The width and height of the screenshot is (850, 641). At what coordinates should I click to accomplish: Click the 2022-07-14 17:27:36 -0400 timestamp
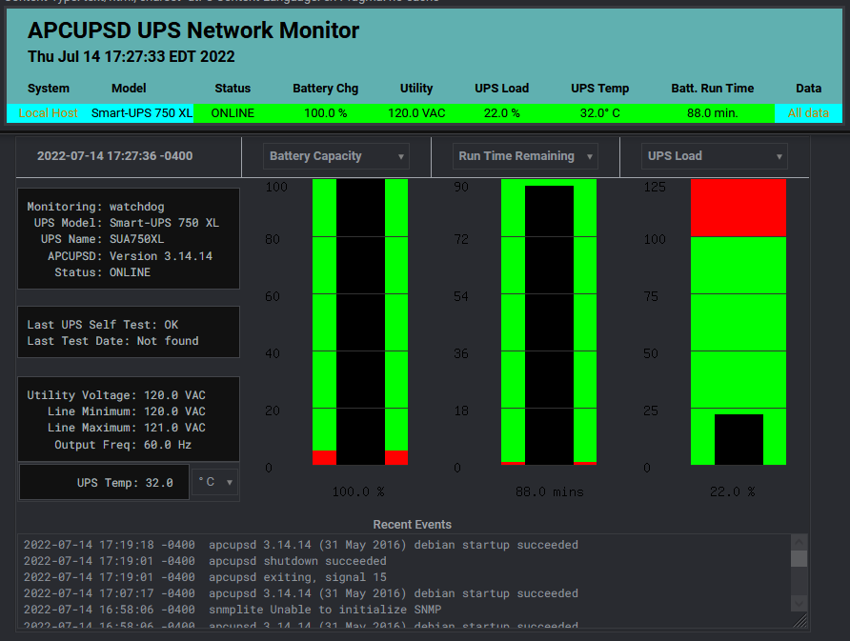tap(115, 156)
